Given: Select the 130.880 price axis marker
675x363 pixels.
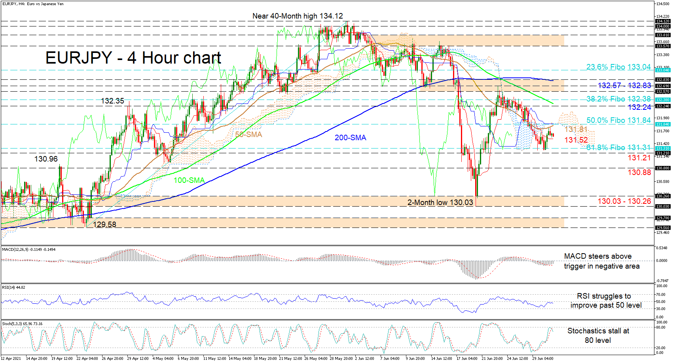Looking at the screenshot, I should [x=663, y=168].
